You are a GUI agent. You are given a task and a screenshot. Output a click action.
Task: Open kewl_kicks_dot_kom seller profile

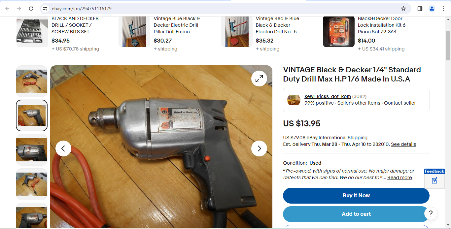click(328, 96)
